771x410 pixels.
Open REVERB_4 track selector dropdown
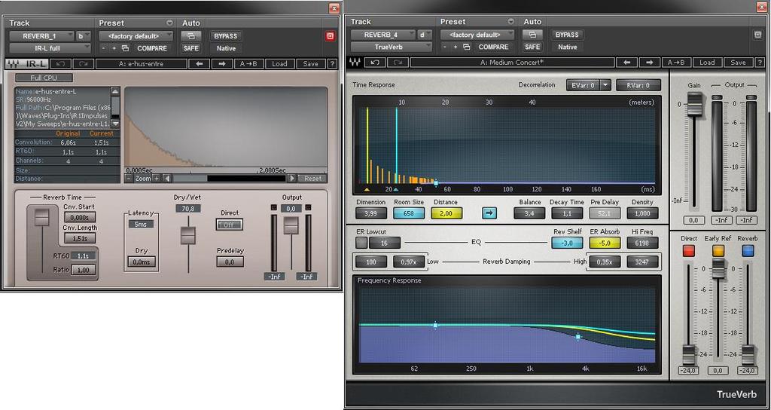point(382,35)
